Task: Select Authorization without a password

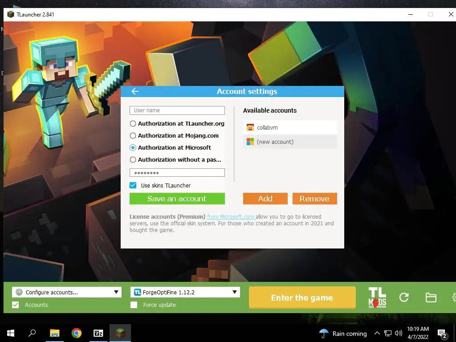Action: [133, 160]
